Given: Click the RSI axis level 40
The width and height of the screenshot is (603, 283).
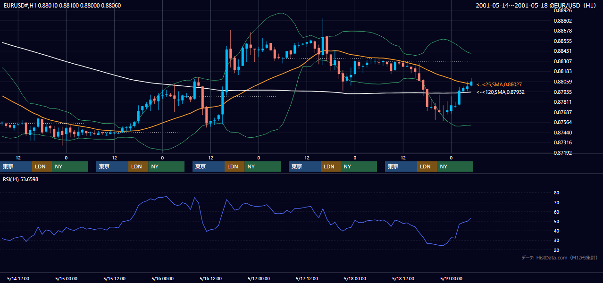Looking at the screenshot, I should tap(557, 231).
